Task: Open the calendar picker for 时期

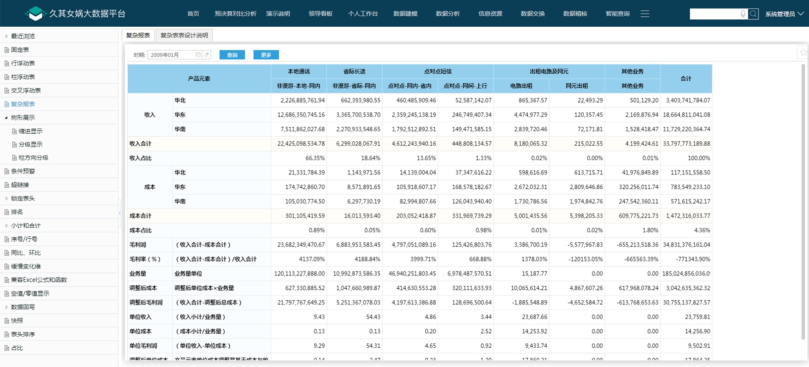Action: 199,55
